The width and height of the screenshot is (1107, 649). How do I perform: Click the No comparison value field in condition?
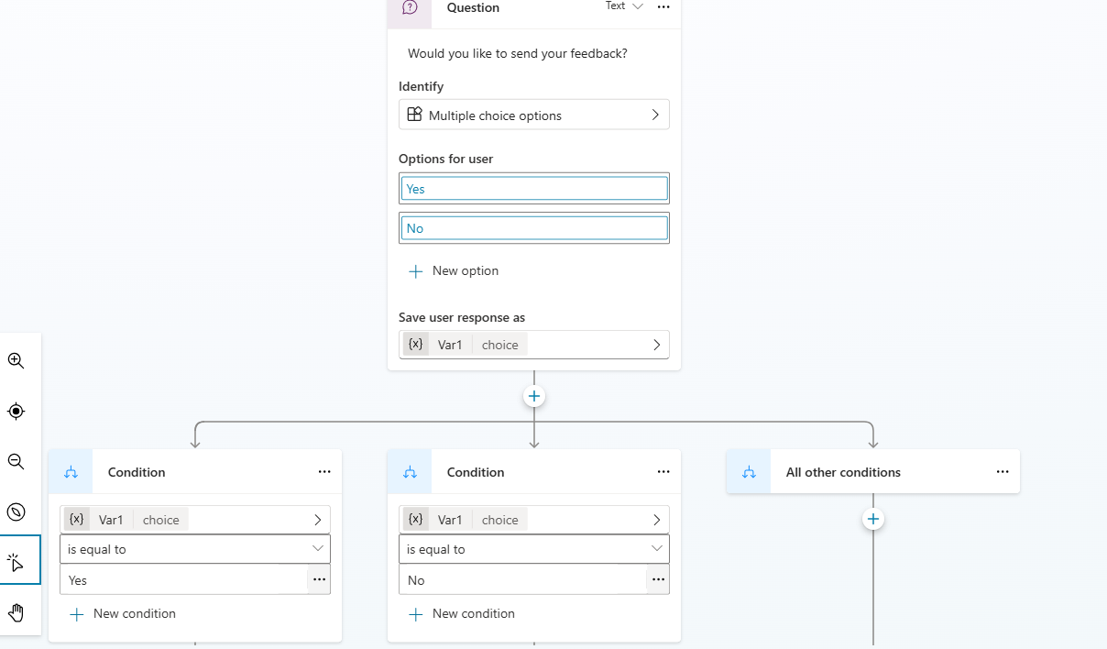point(522,579)
